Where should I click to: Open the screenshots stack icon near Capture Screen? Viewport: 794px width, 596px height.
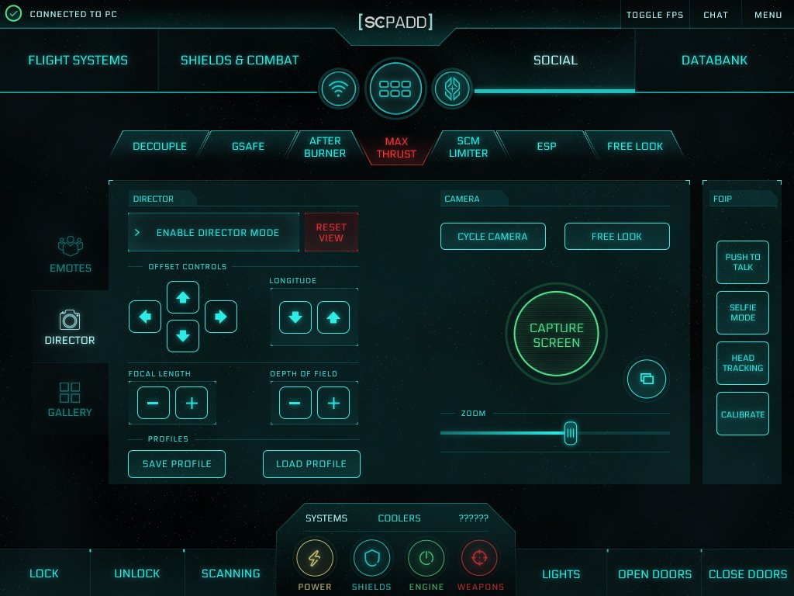(x=647, y=379)
